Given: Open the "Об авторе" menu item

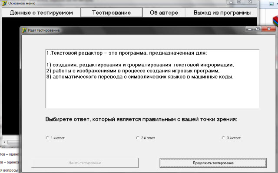Looking at the screenshot, I should point(164,13).
